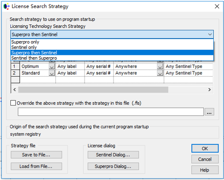The image size is (224, 180).
Task: Open the Sentinel Dialog
Action: pyautogui.click(x=113, y=155)
